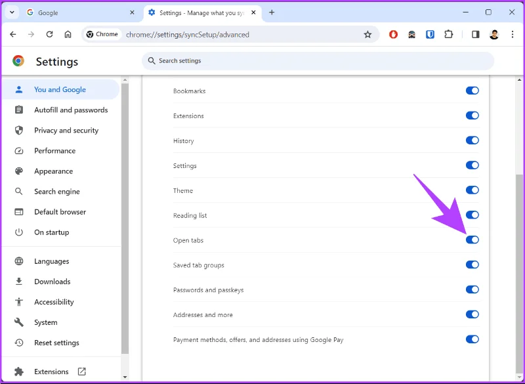The image size is (525, 384).
Task: Click the System wrench icon
Action: tap(19, 322)
